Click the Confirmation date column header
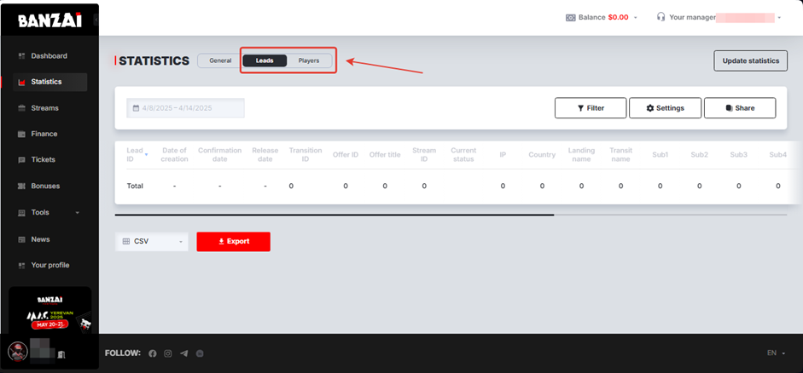This screenshot has height=373, width=803. [219, 155]
